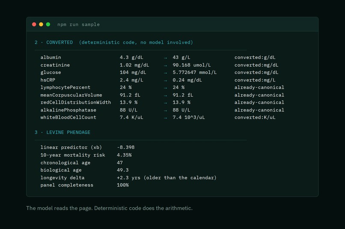This screenshot has width=345, height=229.
Task: Click the yellow minimize dot
Action: pyautogui.click(x=41, y=24)
